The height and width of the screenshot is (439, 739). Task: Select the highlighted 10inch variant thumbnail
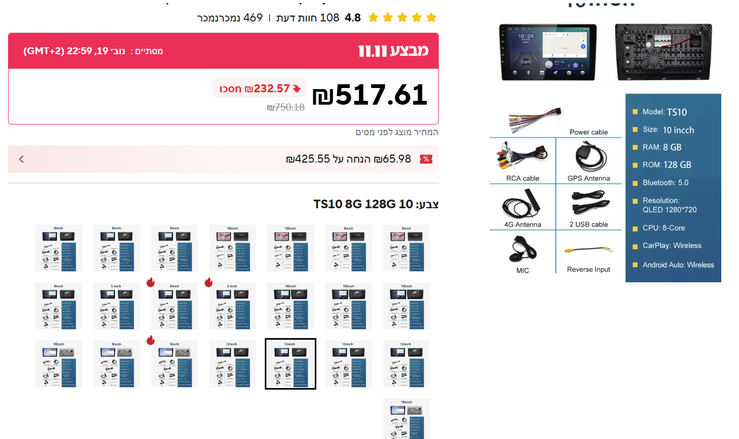[x=290, y=363]
